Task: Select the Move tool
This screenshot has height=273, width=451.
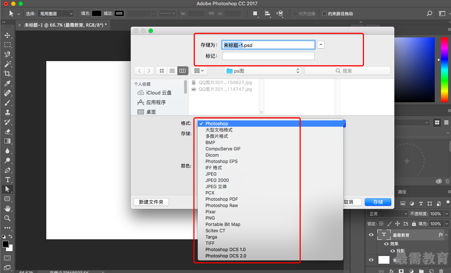Action: pos(7,36)
